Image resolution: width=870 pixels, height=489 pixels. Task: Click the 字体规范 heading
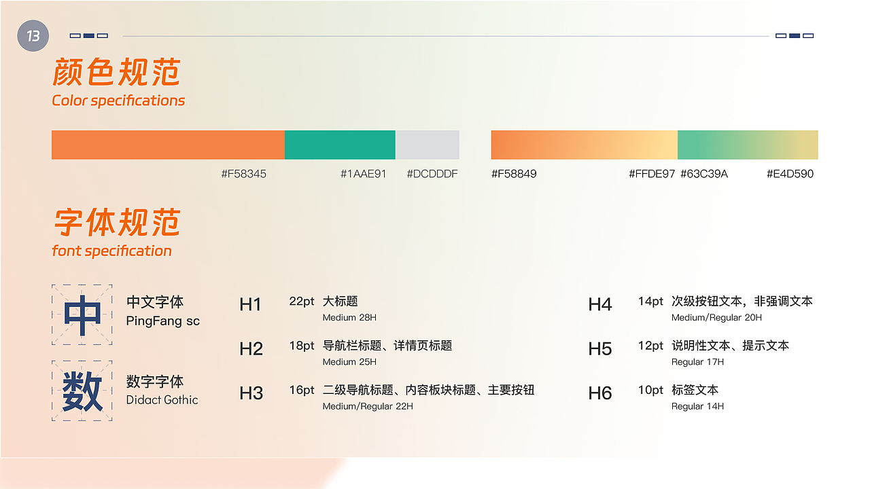pos(116,223)
